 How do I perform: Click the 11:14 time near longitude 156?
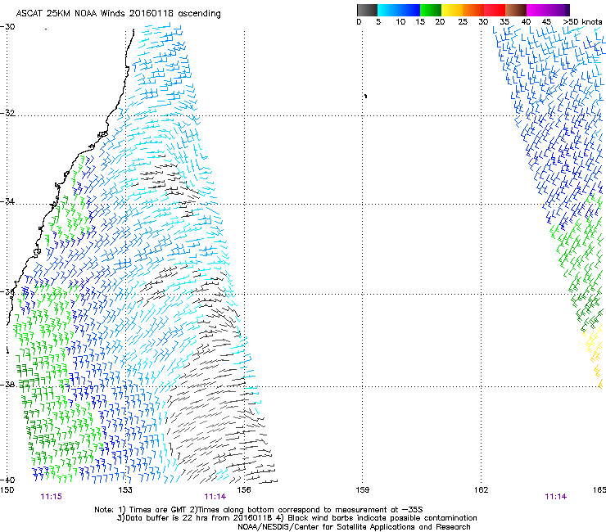[215, 497]
